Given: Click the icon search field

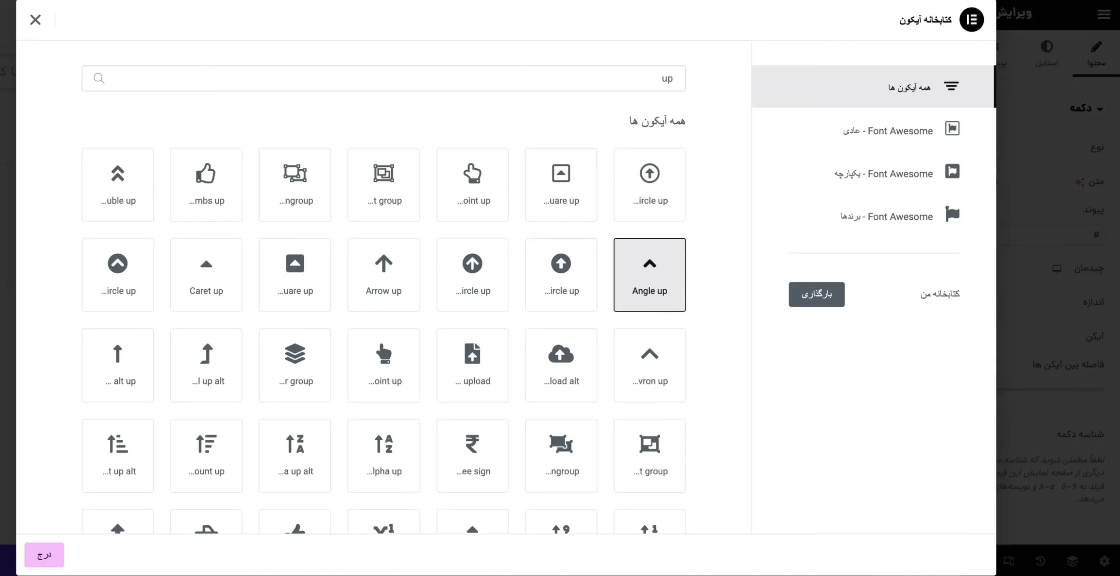Looking at the screenshot, I should coord(383,78).
